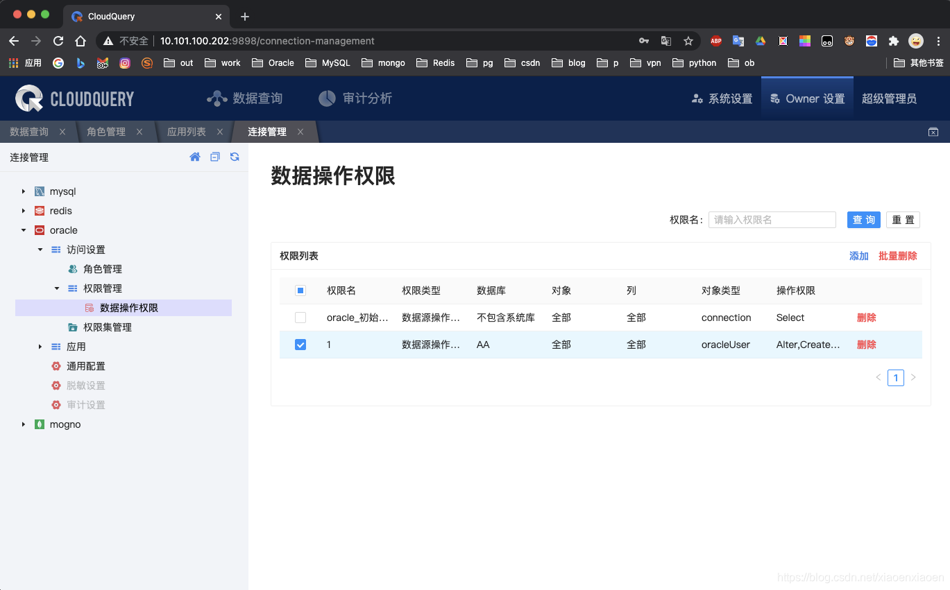Click the 查询 button to search permissions
The width and height of the screenshot is (950, 590).
pos(863,219)
